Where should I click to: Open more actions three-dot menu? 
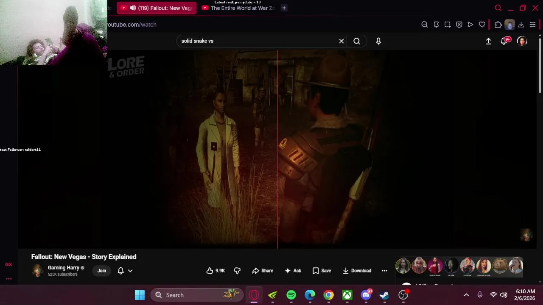tap(384, 271)
